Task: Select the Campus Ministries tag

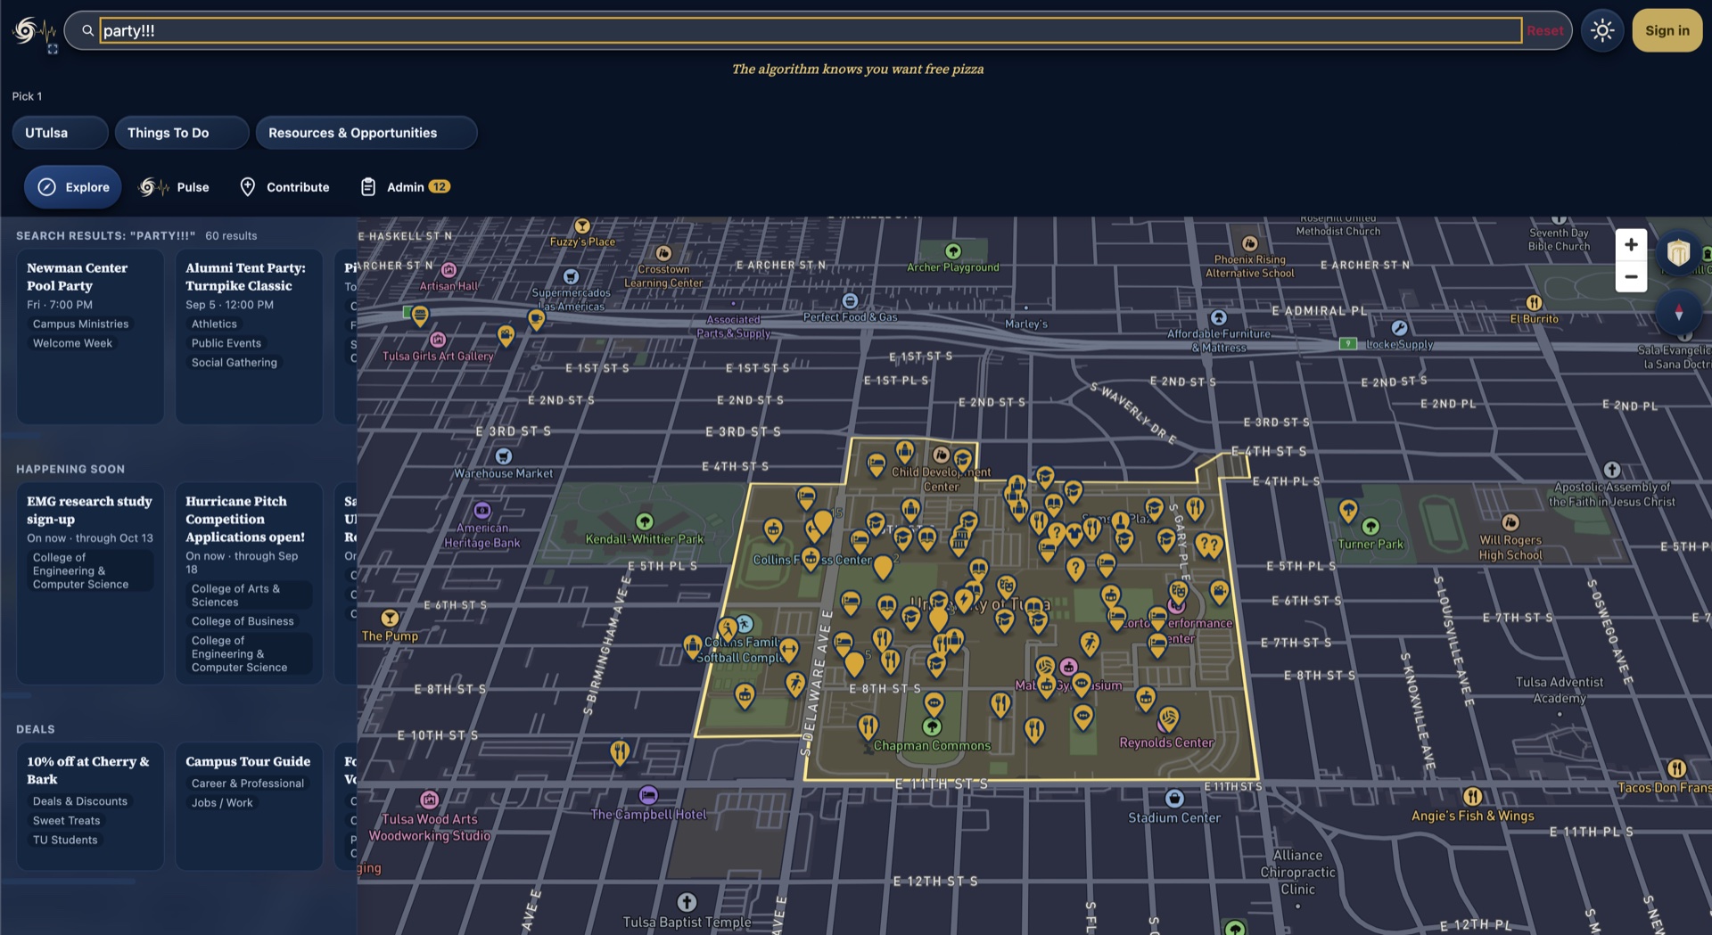Action: [80, 324]
